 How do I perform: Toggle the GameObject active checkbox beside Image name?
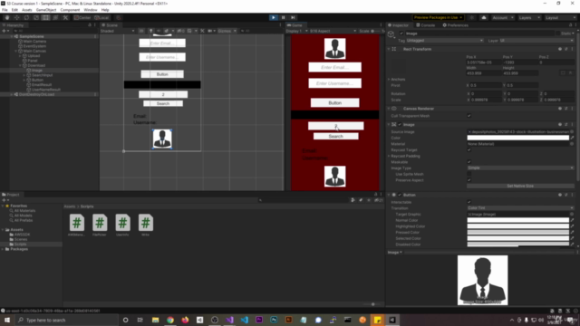click(x=401, y=34)
